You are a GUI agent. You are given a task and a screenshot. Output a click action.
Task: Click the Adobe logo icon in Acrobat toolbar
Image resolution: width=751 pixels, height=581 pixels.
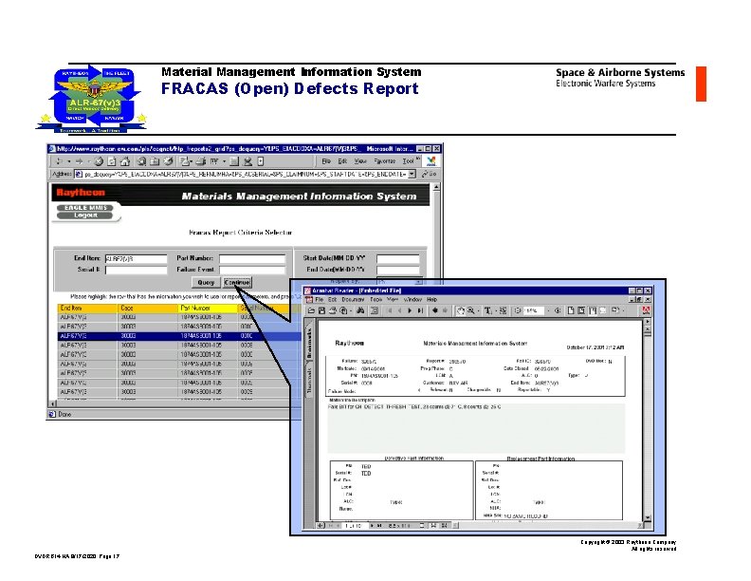click(647, 310)
